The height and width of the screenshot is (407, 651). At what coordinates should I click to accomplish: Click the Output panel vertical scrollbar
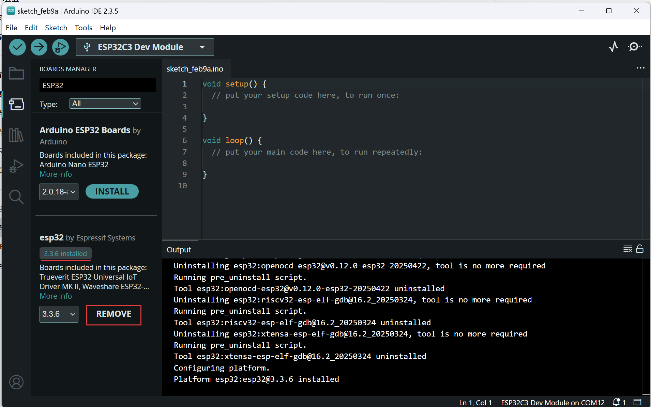coord(646,326)
